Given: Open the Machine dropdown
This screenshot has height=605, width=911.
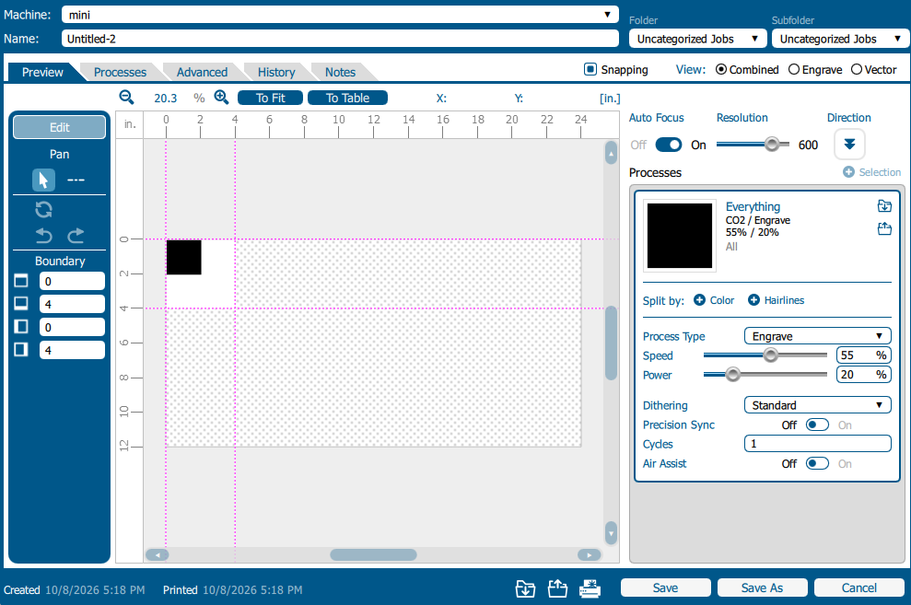Looking at the screenshot, I should point(340,15).
